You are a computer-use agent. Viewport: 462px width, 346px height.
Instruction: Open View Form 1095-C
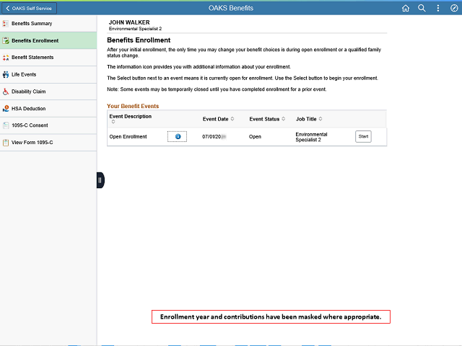coord(48,143)
